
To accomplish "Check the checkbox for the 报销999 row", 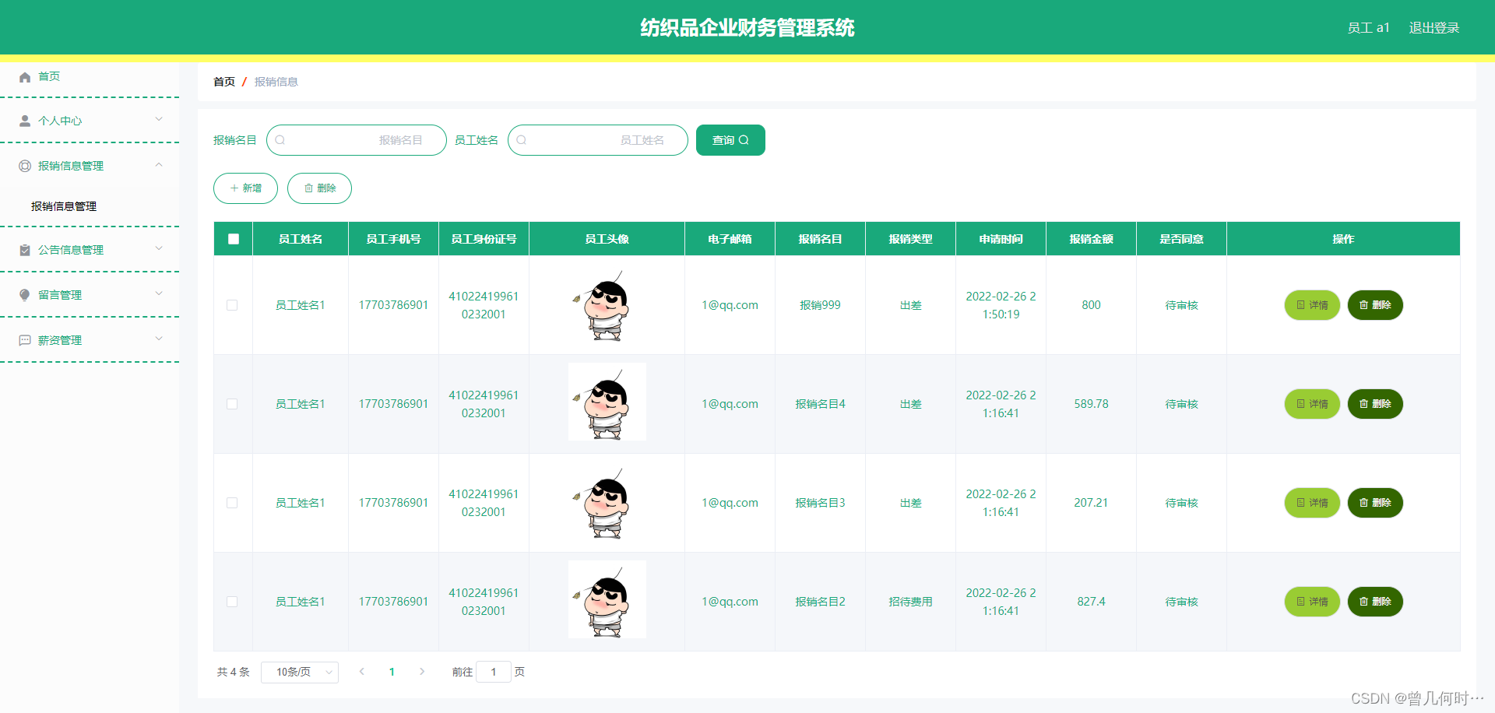I will (x=232, y=305).
